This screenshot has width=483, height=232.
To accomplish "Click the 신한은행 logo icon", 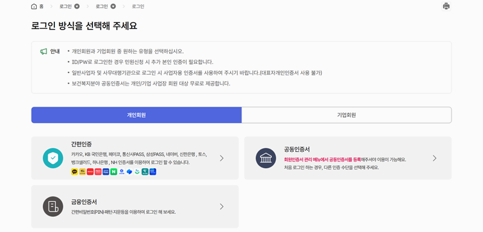I will [x=122, y=172].
